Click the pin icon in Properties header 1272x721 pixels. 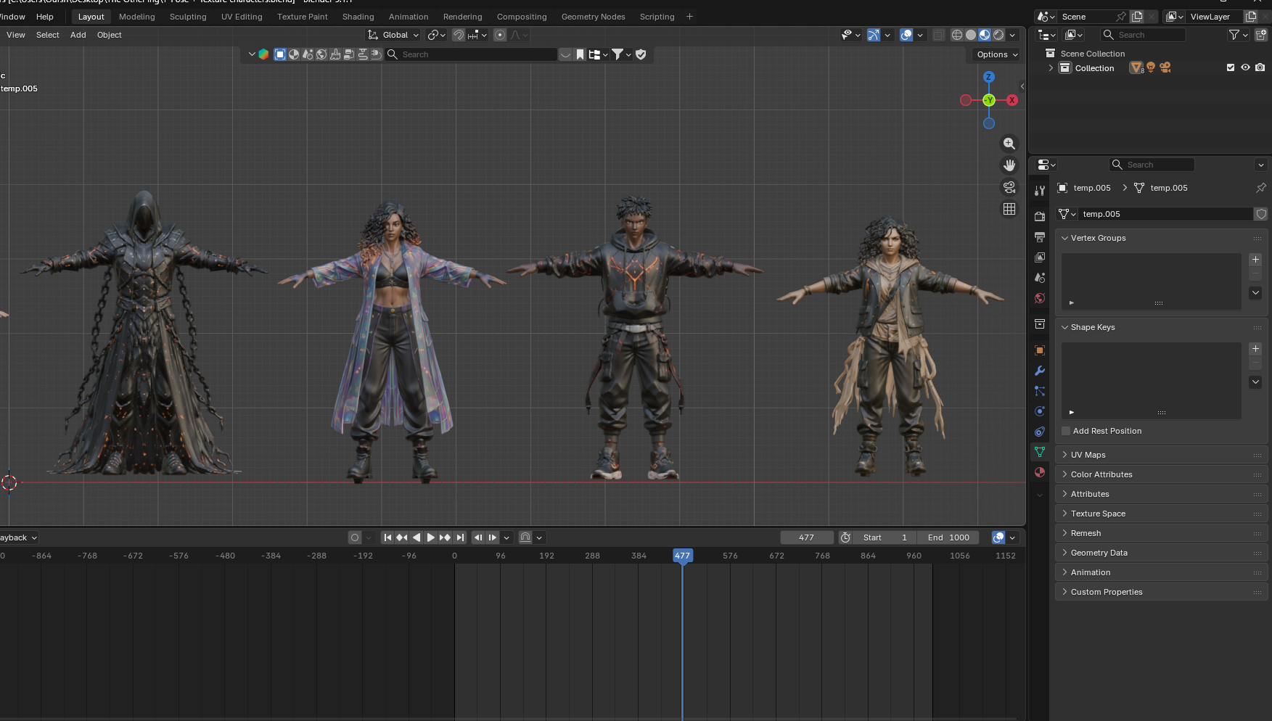1260,188
